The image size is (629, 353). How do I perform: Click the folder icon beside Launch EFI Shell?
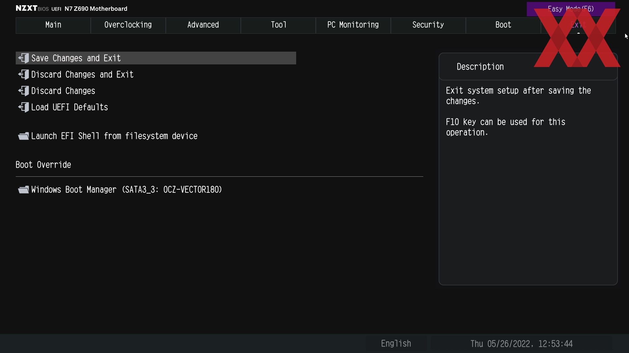24,136
